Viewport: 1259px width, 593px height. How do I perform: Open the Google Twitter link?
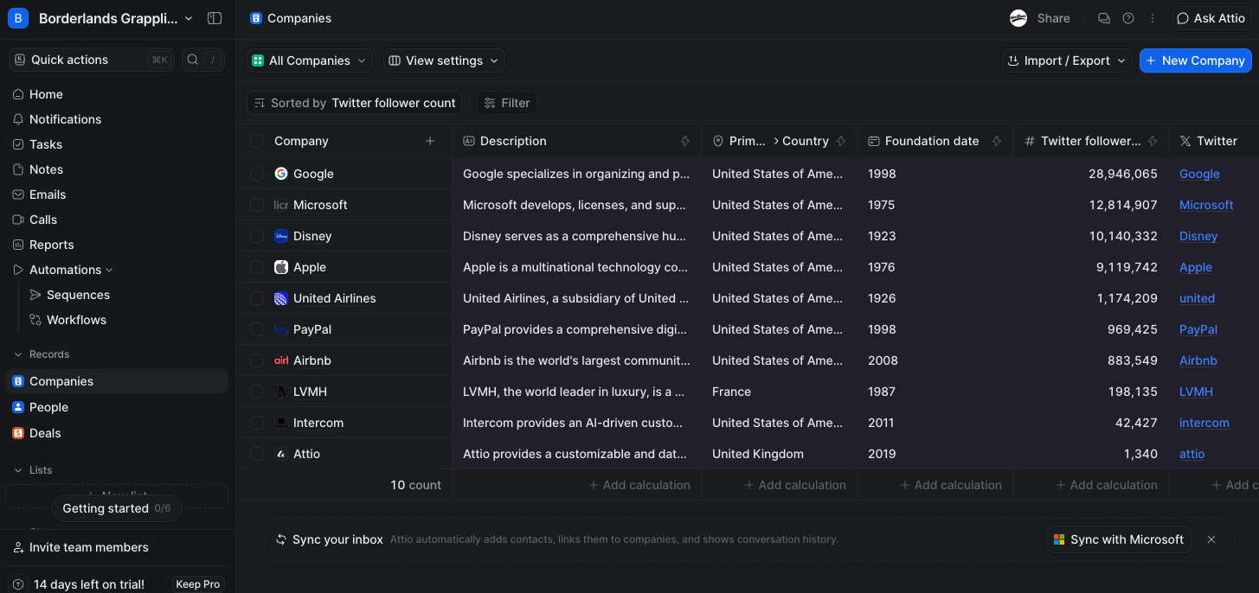1199,174
